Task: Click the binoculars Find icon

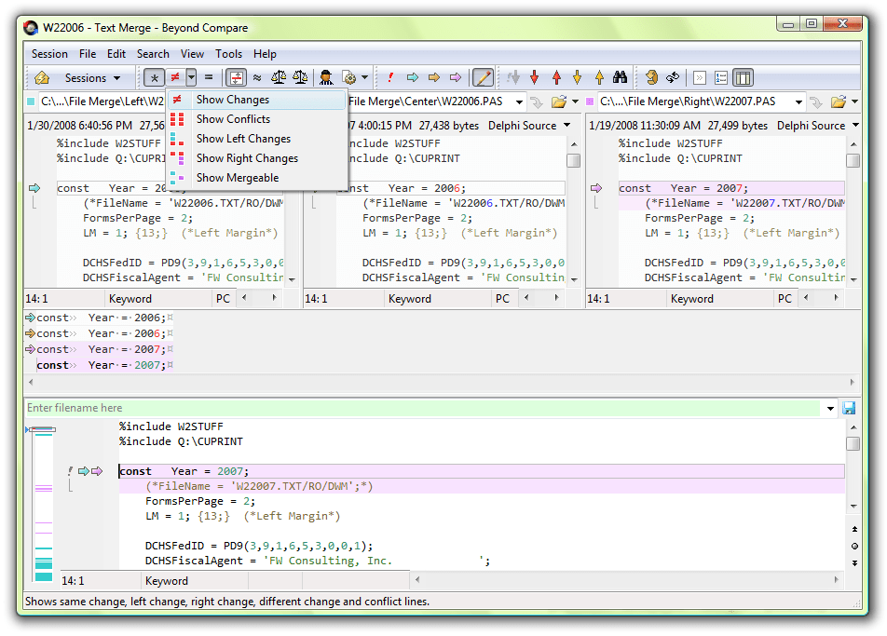Action: 620,77
